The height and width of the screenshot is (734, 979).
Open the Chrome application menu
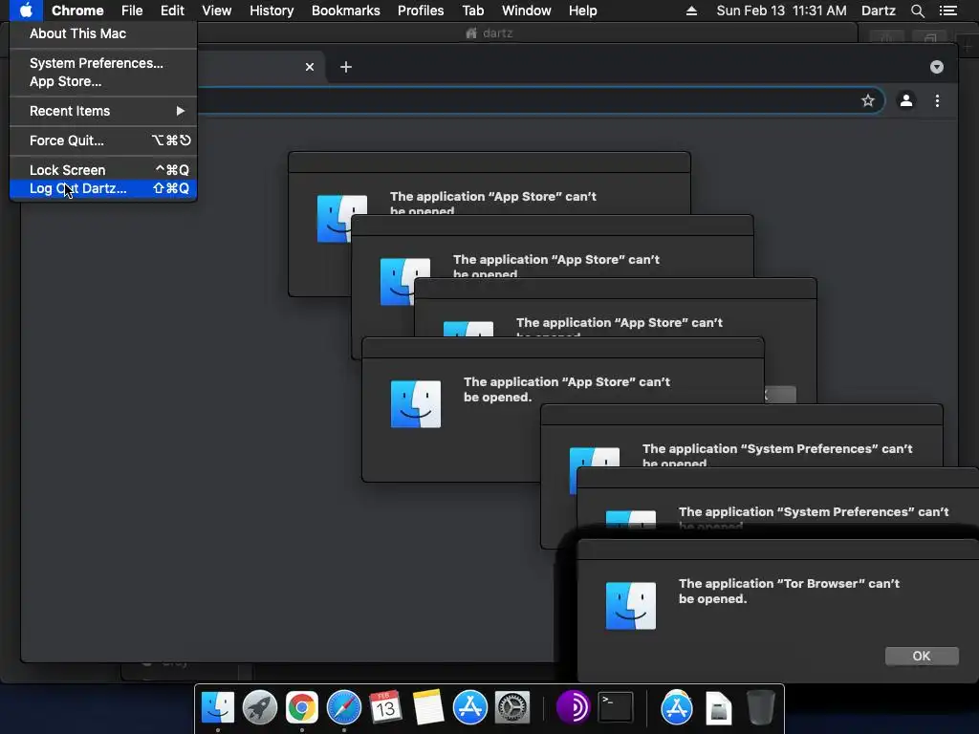(x=77, y=11)
